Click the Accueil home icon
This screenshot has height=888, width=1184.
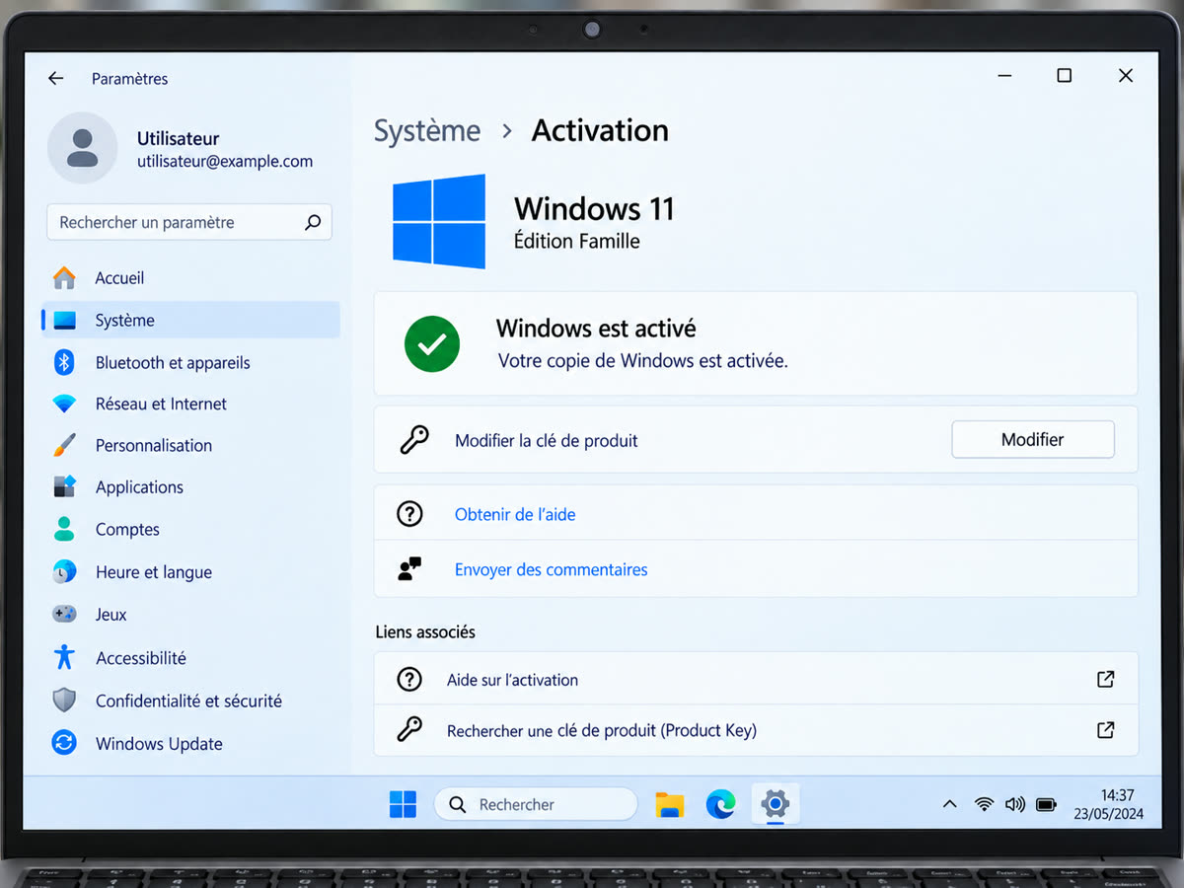(x=64, y=278)
